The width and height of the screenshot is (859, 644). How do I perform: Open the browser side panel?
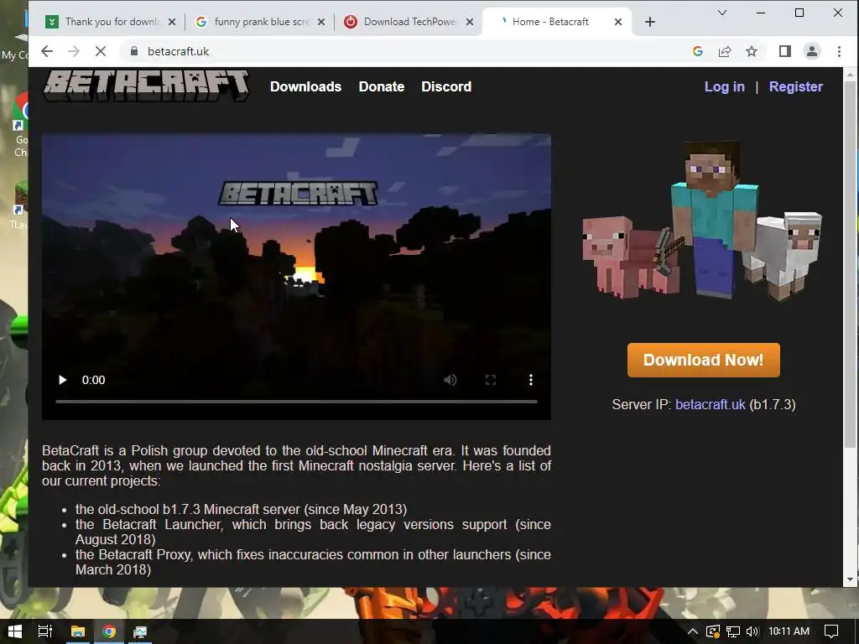coord(785,51)
